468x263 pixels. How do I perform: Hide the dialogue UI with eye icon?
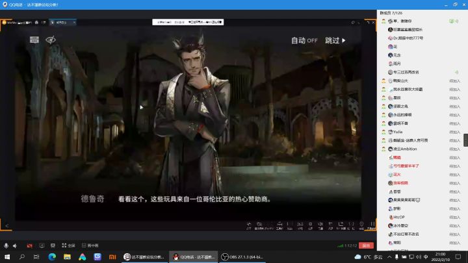51,40
